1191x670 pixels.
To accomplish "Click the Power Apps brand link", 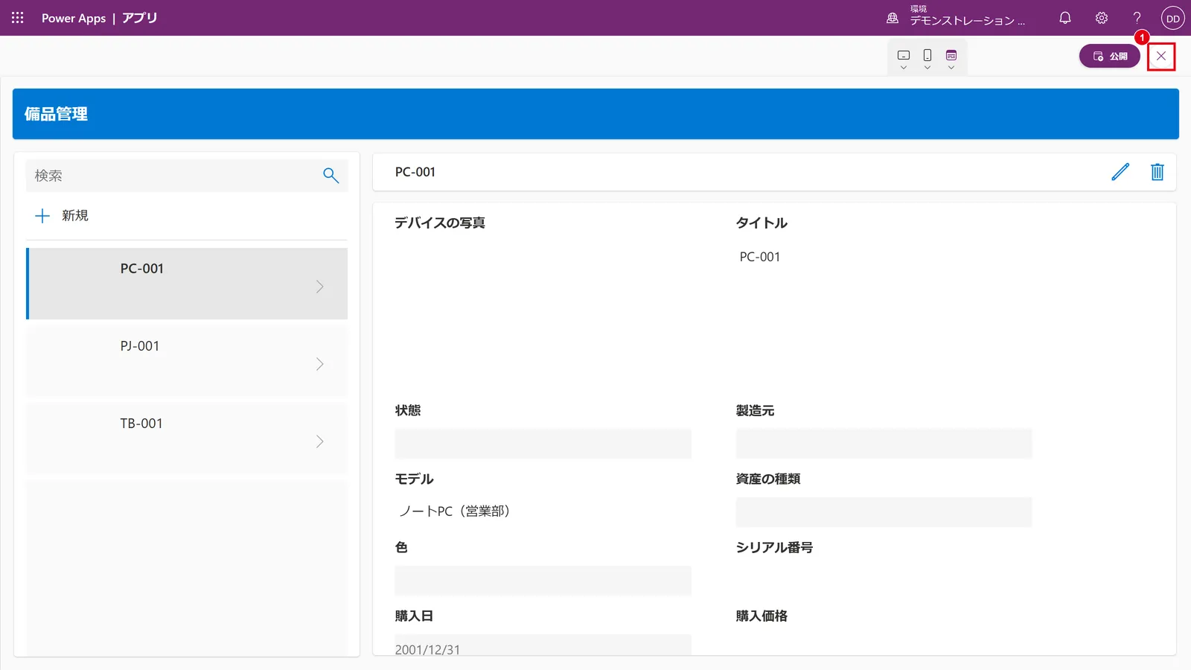I will point(74,18).
